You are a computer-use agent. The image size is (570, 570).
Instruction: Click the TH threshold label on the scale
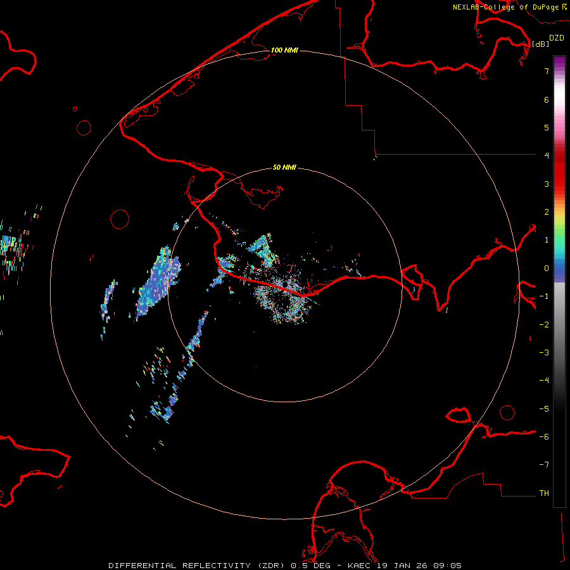coord(544,493)
